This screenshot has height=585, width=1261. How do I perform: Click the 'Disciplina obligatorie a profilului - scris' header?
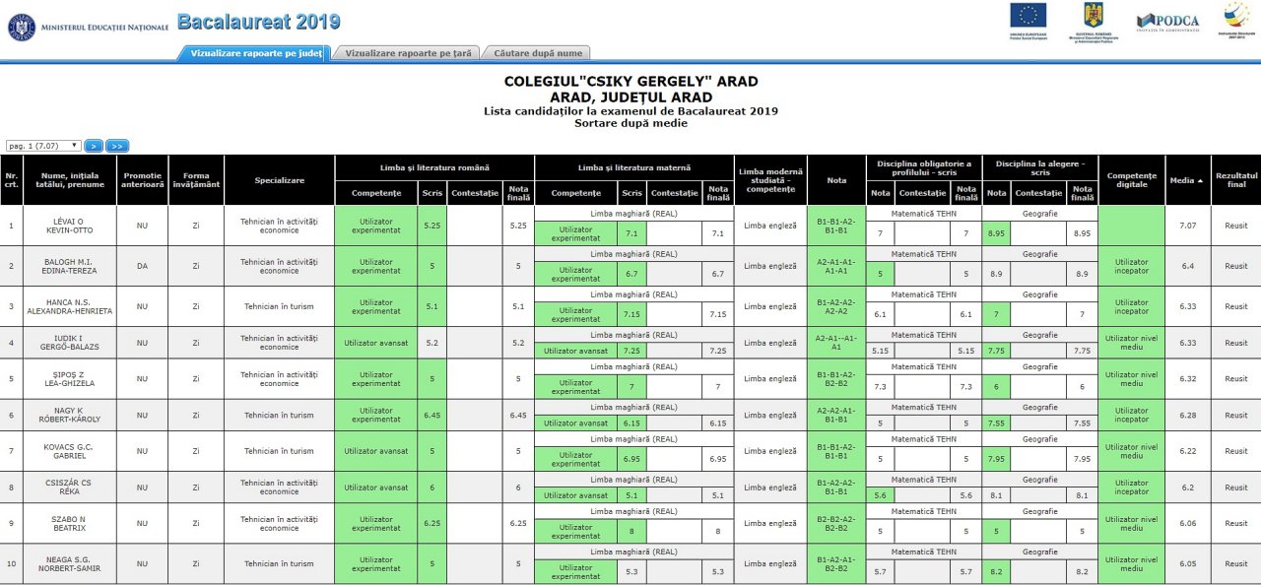point(924,167)
